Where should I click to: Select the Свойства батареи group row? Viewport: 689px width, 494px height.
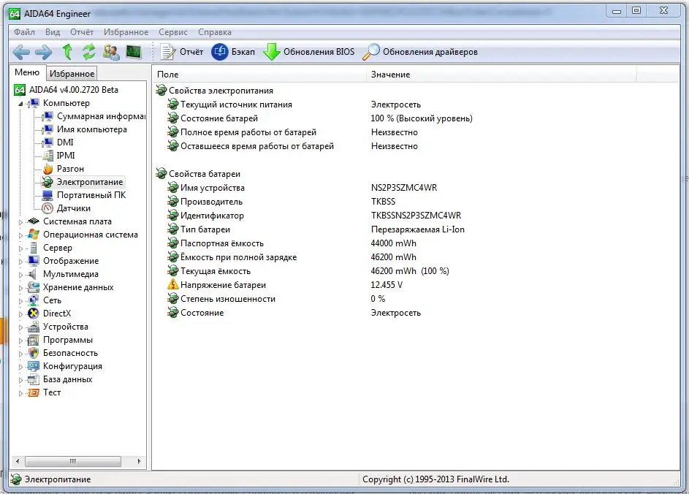pyautogui.click(x=198, y=174)
